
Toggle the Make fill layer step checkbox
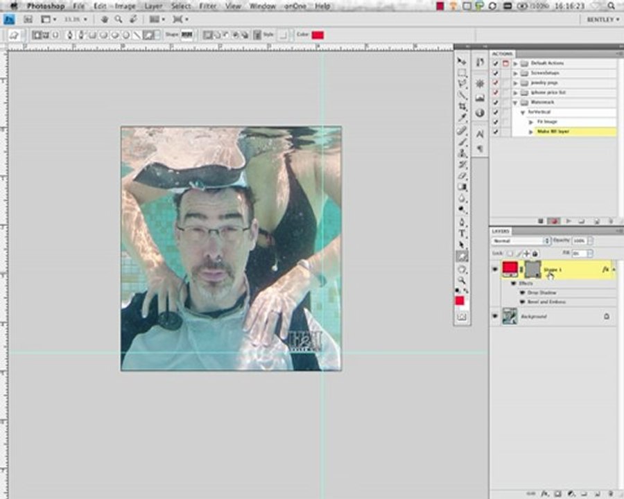496,132
